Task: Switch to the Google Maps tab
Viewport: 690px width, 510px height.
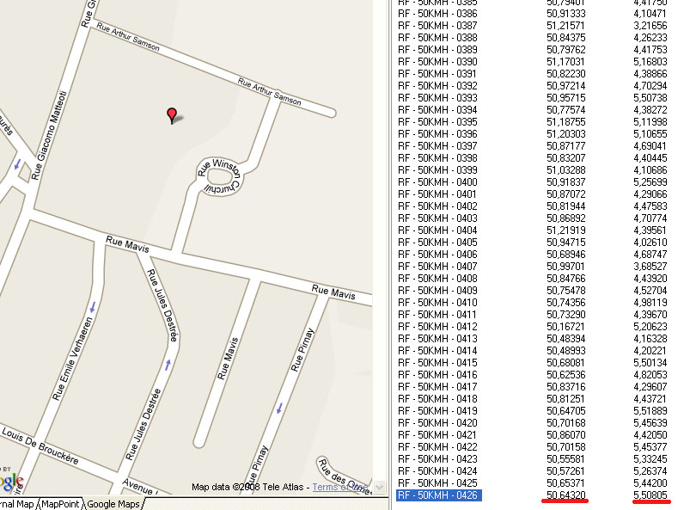Action: pos(113,504)
